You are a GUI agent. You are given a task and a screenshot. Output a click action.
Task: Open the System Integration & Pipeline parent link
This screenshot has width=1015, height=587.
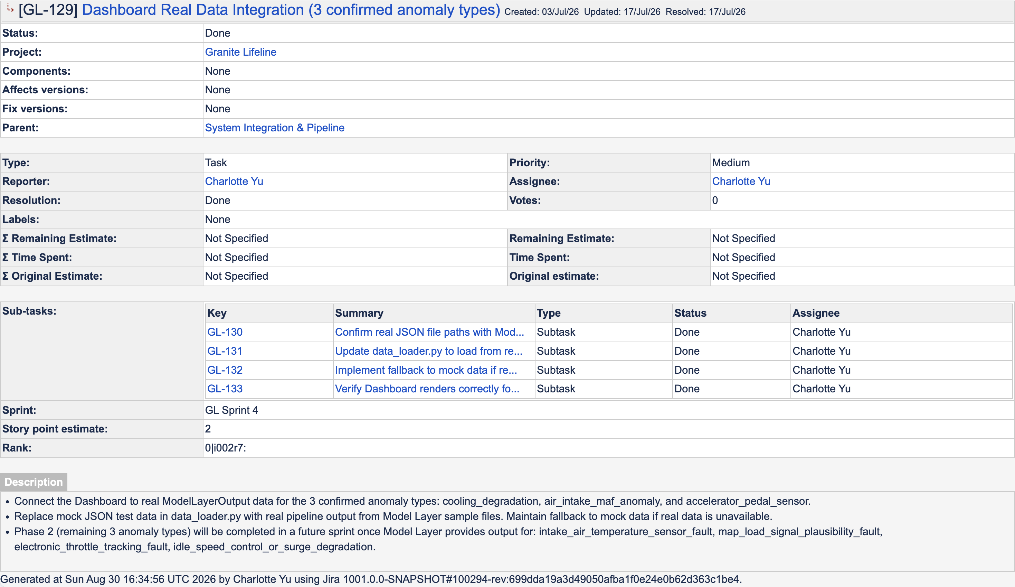pos(275,128)
